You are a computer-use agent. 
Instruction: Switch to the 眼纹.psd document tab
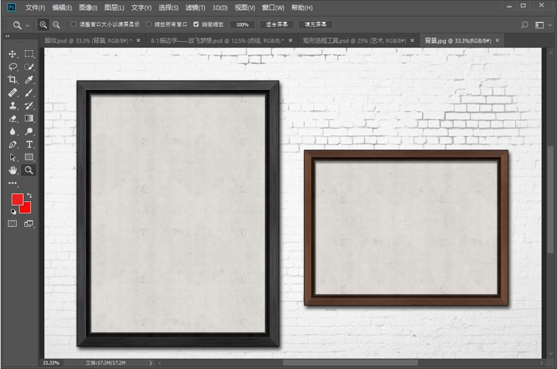click(87, 41)
